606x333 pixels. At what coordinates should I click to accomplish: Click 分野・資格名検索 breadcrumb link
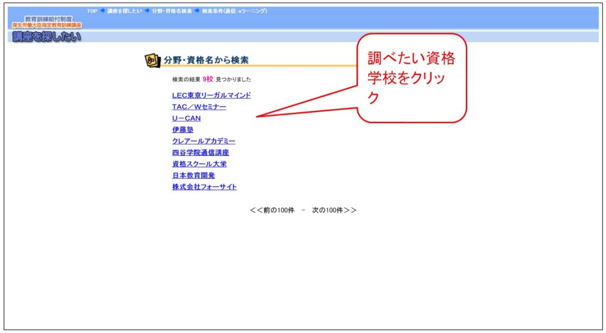click(x=171, y=11)
